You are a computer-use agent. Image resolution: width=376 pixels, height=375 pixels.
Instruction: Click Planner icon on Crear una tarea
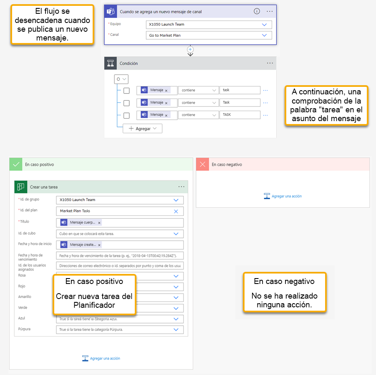[20, 187]
